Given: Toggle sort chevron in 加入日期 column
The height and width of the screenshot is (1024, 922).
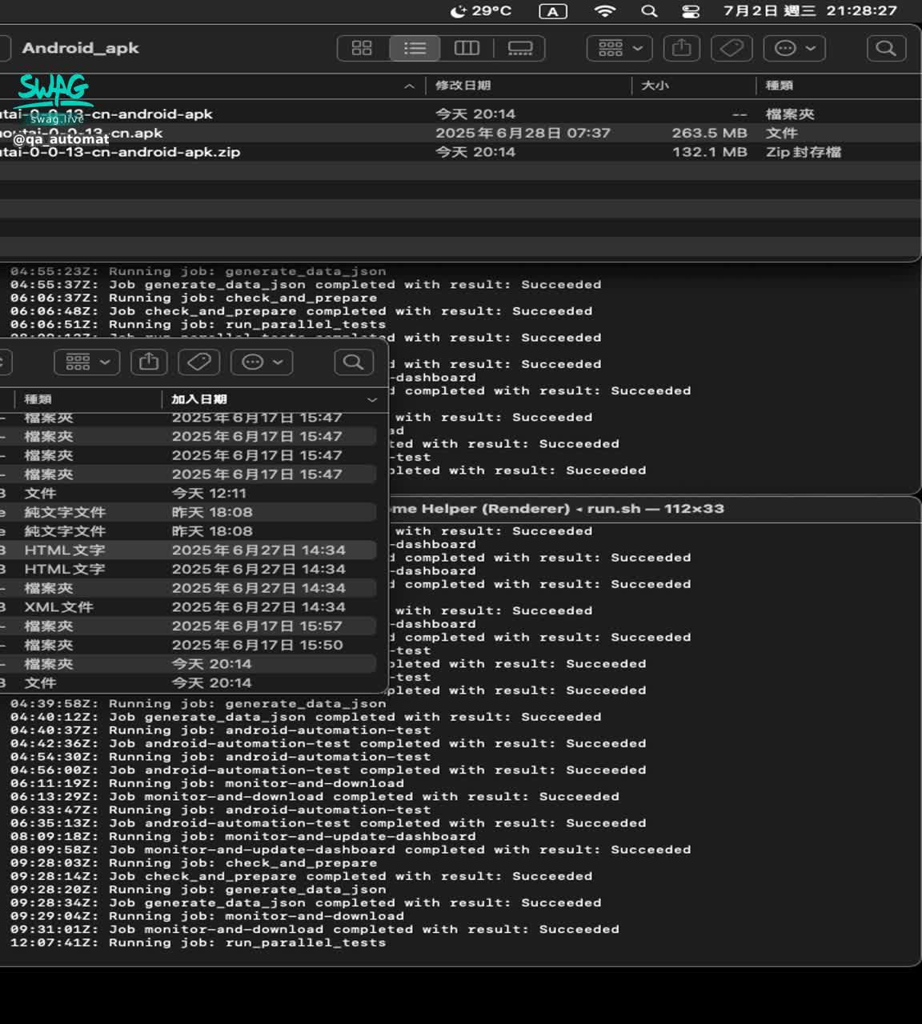Looking at the screenshot, I should click(x=372, y=399).
